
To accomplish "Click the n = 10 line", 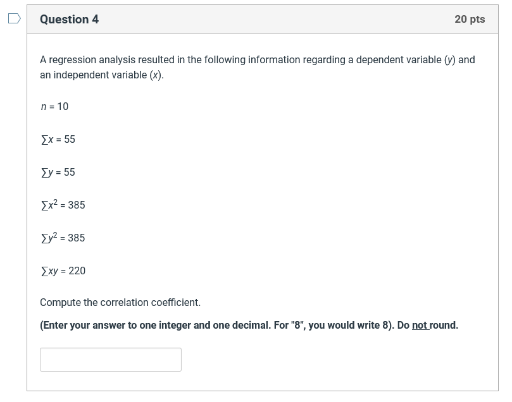I will point(54,106).
